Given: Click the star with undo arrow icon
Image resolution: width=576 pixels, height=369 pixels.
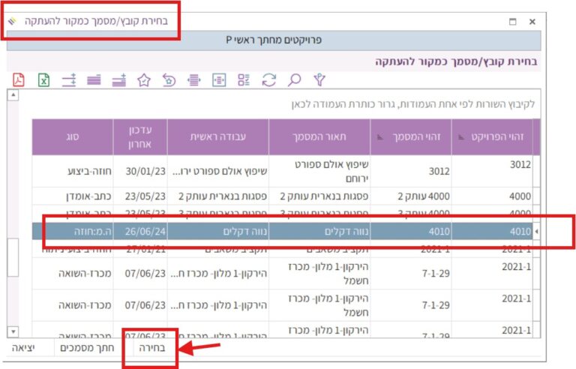Looking at the screenshot, I should [x=169, y=79].
